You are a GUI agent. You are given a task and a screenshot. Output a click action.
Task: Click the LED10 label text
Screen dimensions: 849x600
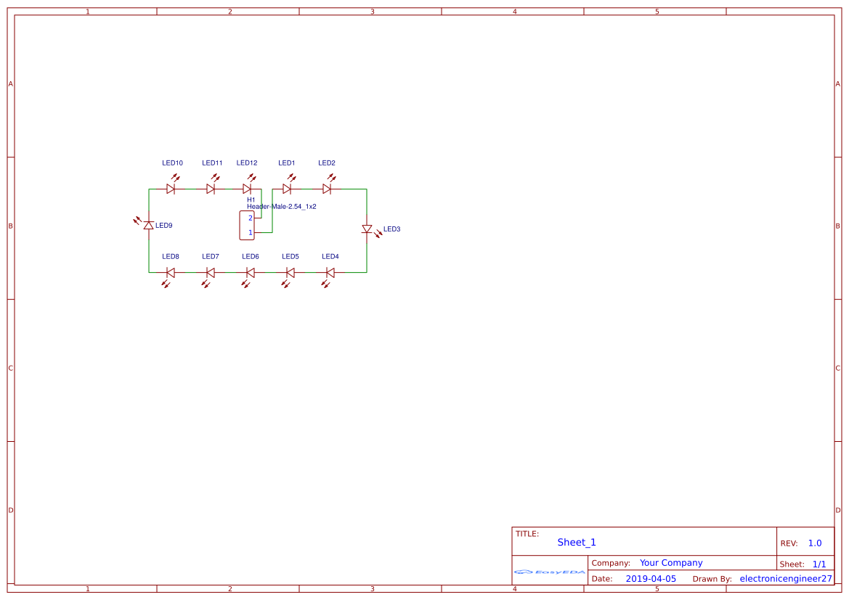pos(172,163)
